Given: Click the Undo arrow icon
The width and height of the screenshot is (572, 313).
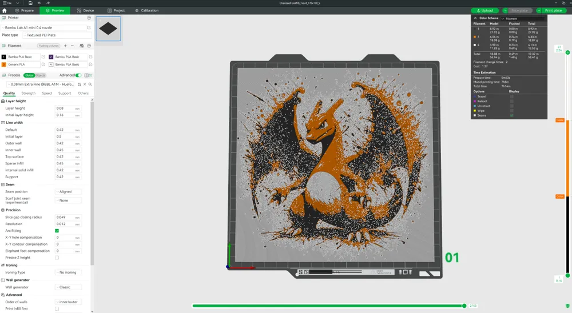Looking at the screenshot, I should pos(39,3).
